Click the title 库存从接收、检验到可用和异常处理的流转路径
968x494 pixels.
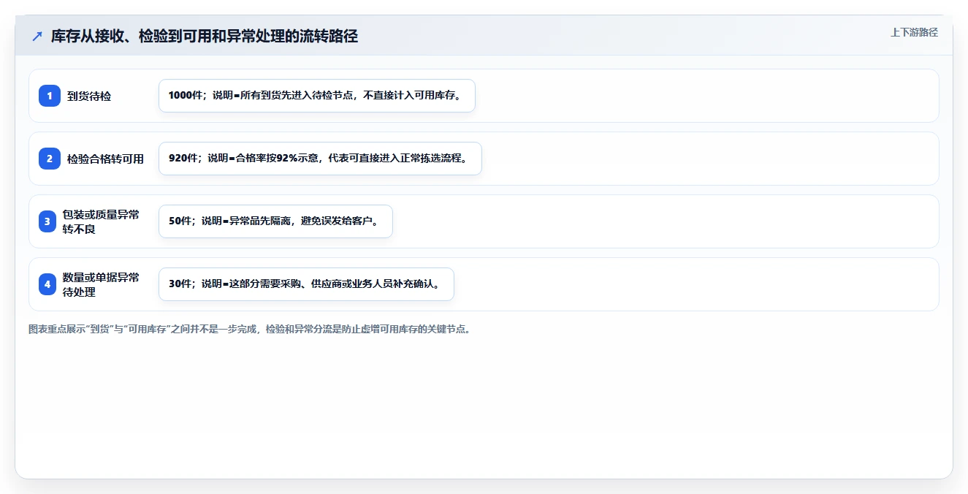205,37
